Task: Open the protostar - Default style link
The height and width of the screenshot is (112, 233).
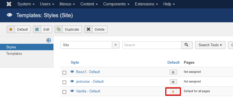Action: pos(90,82)
